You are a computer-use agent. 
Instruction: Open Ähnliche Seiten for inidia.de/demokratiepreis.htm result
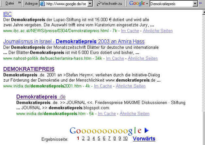(134, 114)
